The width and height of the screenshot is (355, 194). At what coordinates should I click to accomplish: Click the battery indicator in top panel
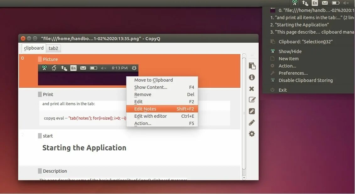336,3
